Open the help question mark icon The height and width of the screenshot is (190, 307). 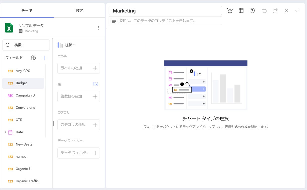(x=252, y=10)
